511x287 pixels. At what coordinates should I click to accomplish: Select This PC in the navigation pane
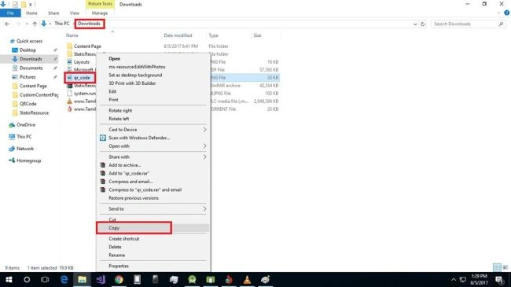[x=24, y=137]
